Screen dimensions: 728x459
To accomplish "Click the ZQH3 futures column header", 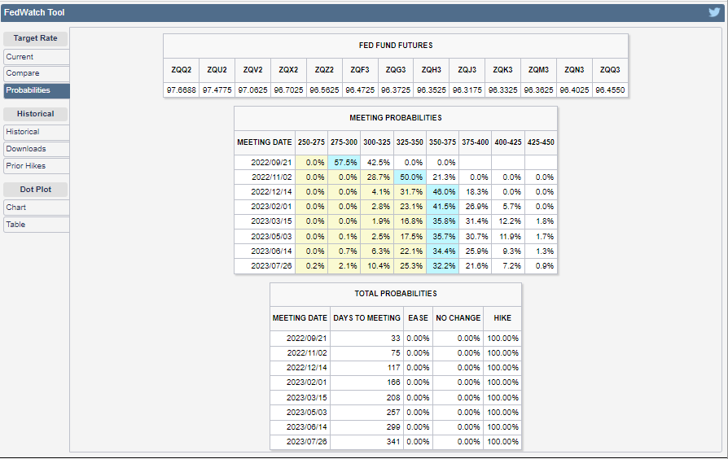I will coord(432,70).
